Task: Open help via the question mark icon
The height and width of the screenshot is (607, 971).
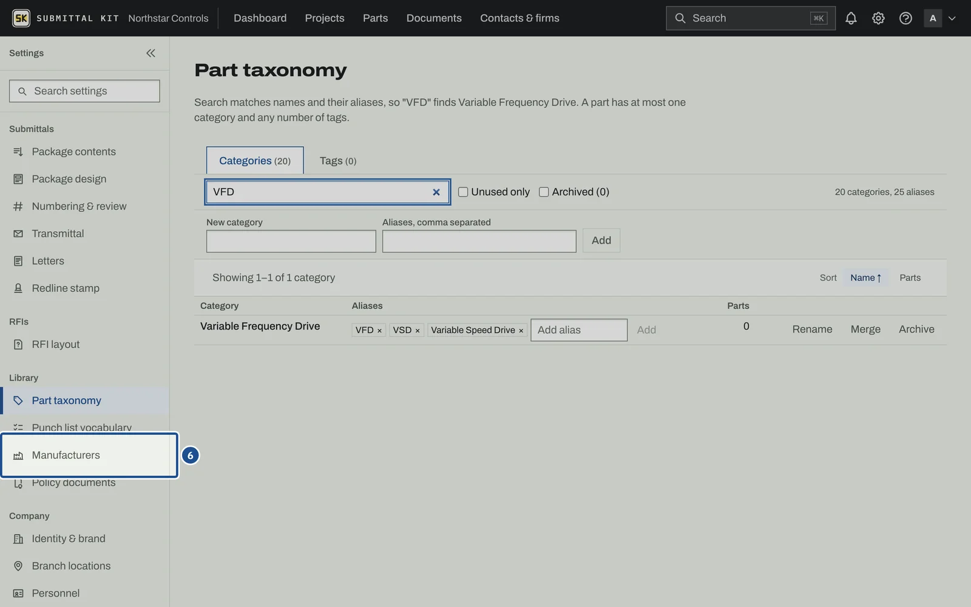Action: pos(905,18)
